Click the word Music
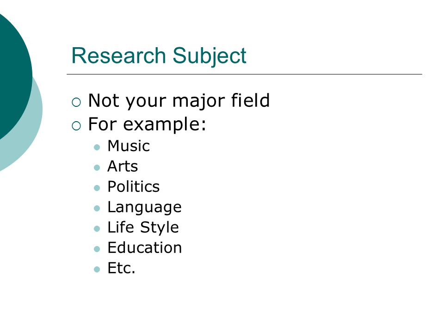 (x=129, y=146)
